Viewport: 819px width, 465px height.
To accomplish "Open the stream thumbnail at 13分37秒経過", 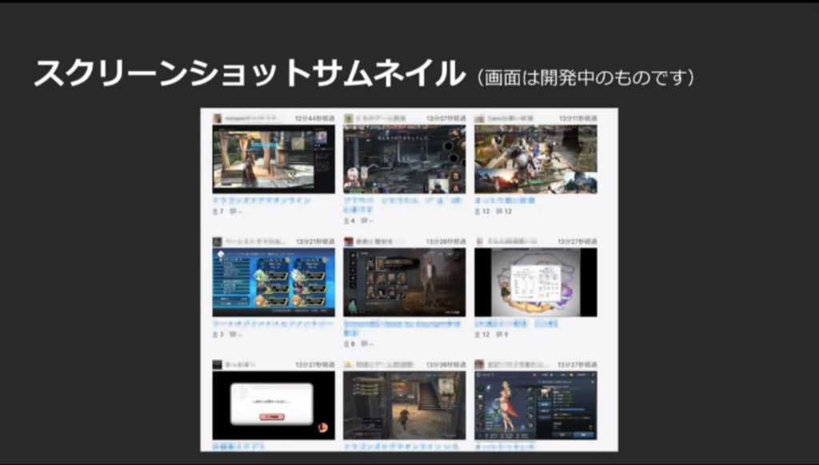I will point(535,406).
